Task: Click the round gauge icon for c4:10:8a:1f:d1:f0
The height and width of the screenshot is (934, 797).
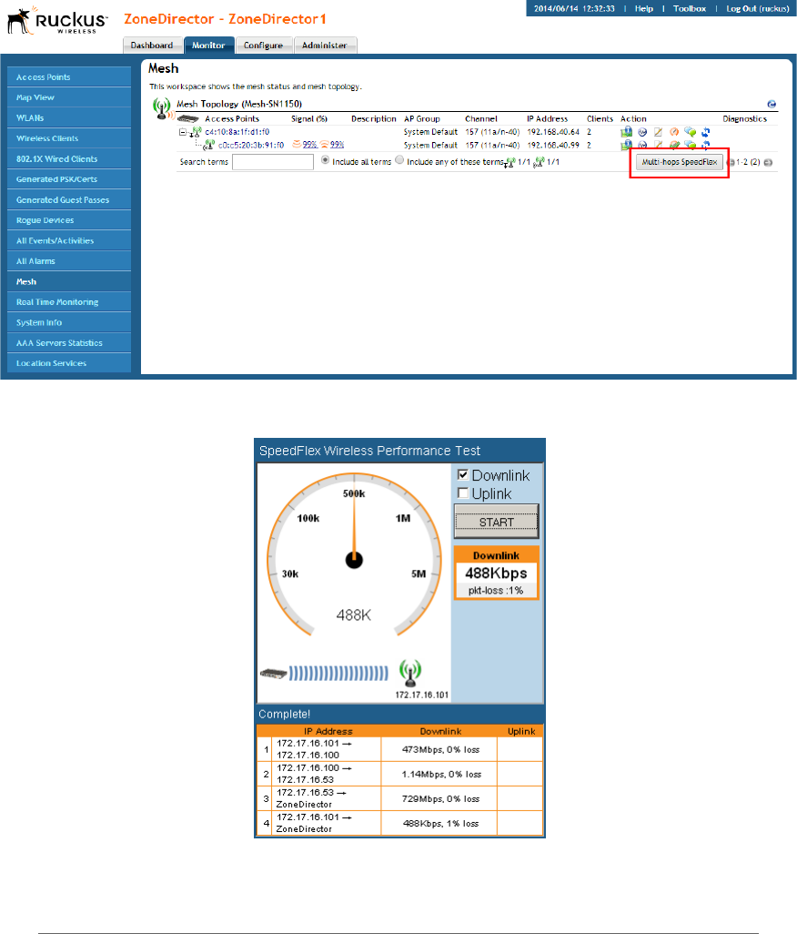Action: coord(642,132)
